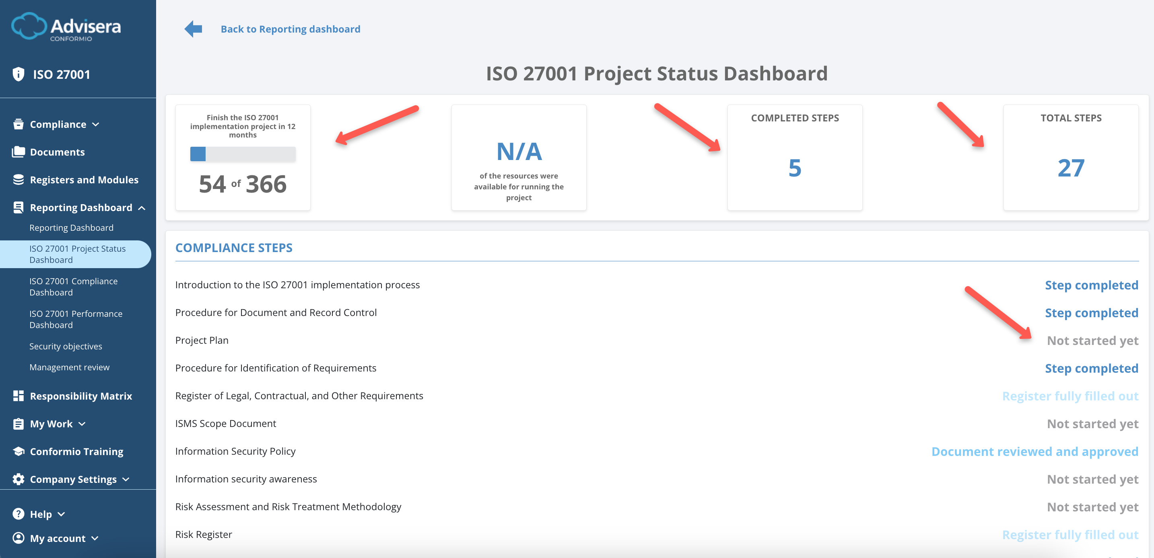The image size is (1154, 558).
Task: Click the Registers and Modules database icon
Action: pos(18,179)
